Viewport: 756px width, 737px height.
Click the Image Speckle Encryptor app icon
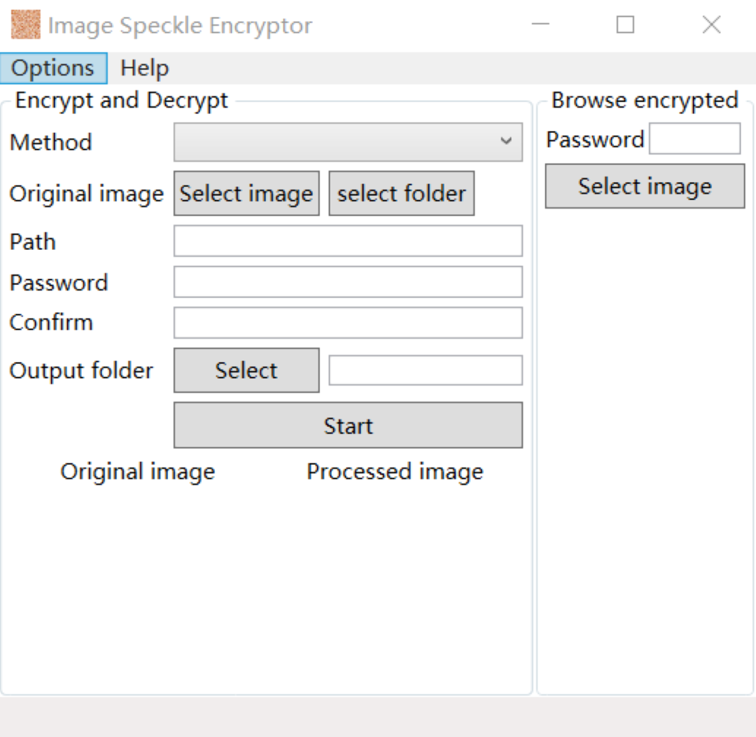[x=26, y=25]
